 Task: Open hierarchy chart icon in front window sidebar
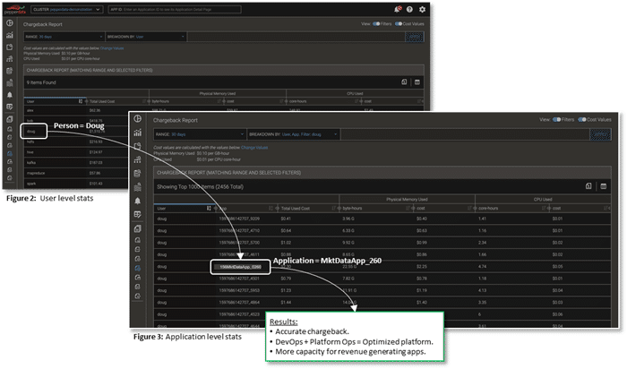(x=138, y=159)
